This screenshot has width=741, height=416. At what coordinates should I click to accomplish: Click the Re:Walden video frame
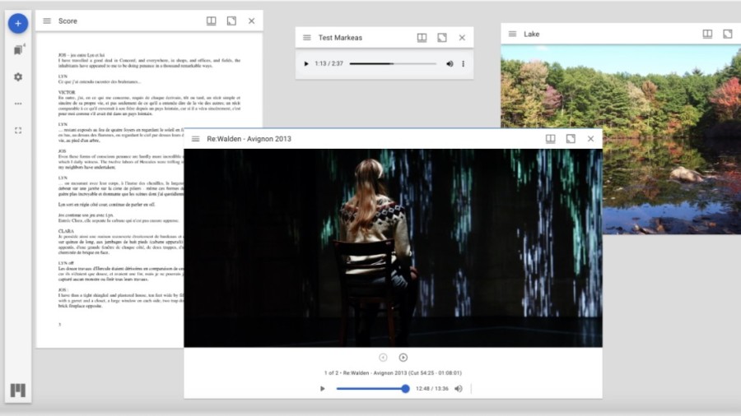click(394, 248)
